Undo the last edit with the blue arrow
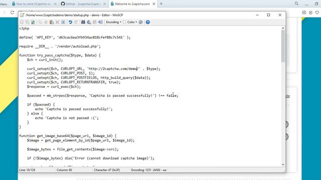Screen dimensions: 321x180 click(70, 22)
